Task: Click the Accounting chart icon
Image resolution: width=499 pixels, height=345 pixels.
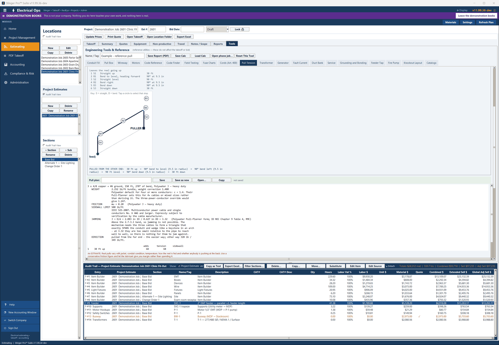Action: point(6,65)
